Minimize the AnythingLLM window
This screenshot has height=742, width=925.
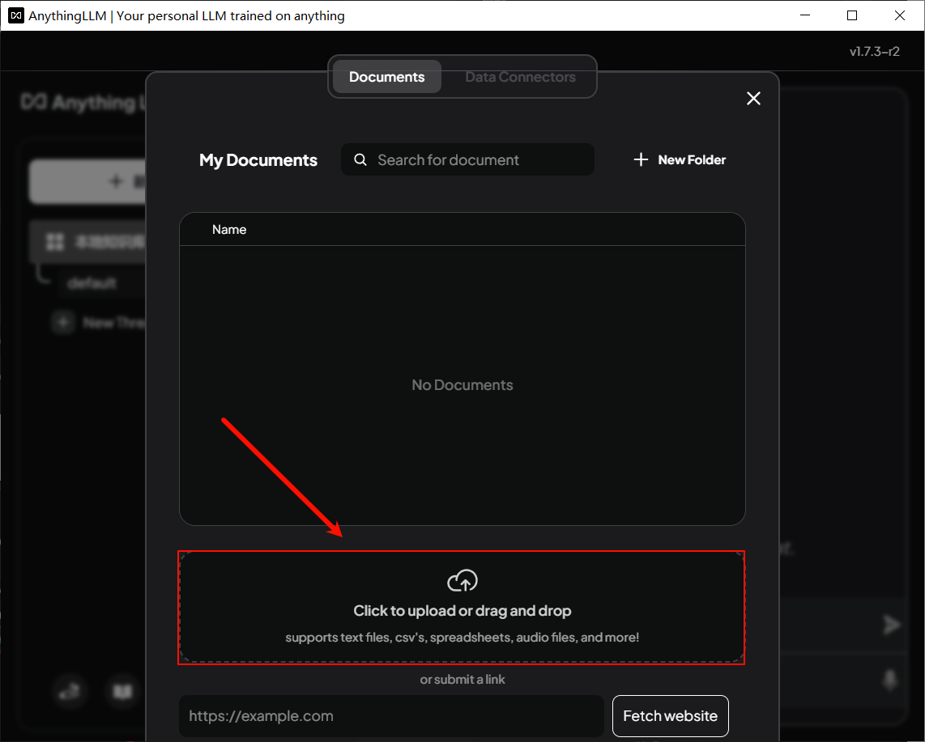(805, 15)
